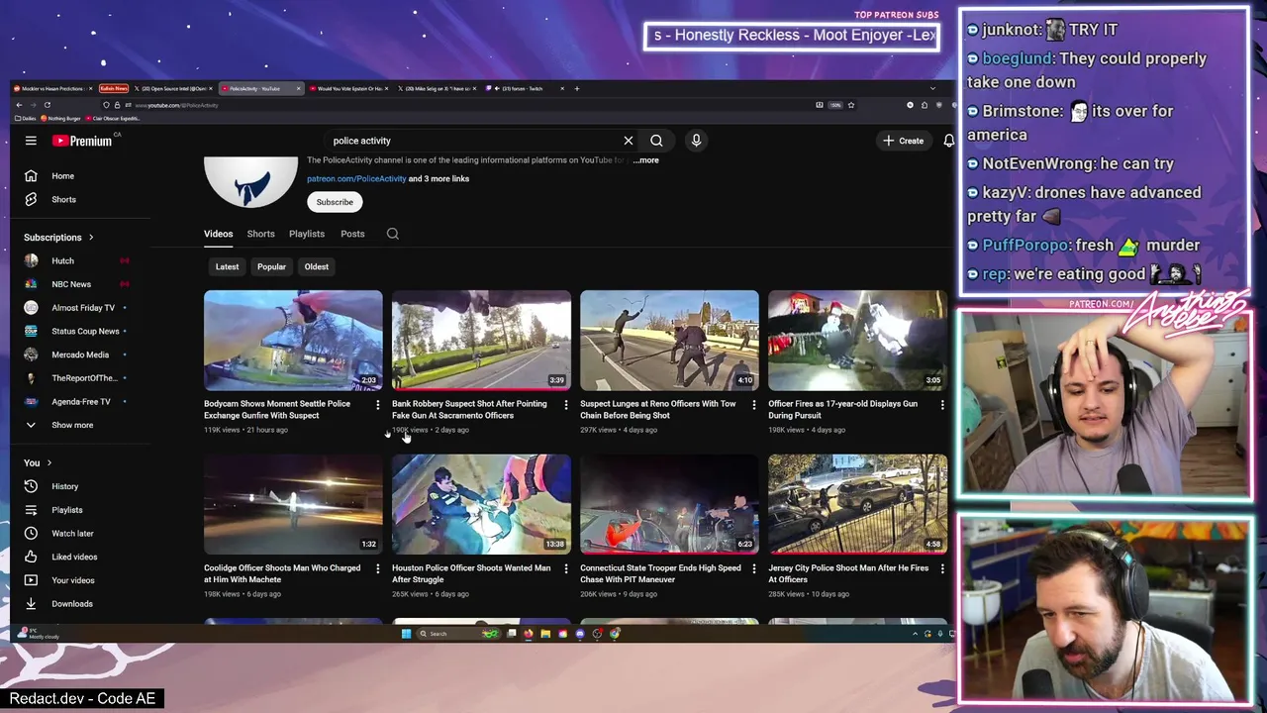Search within the PoliceActivity channel videos
The width and height of the screenshot is (1267, 713).
pos(393,234)
